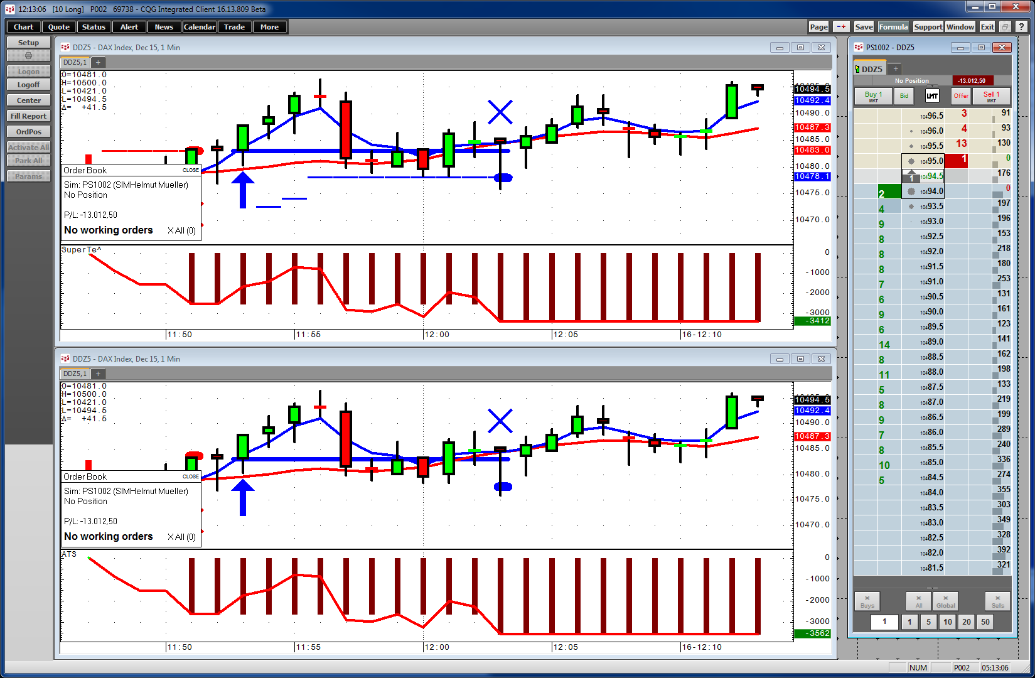The image size is (1035, 678).
Task: Click the More toolbar button
Action: pos(270,27)
